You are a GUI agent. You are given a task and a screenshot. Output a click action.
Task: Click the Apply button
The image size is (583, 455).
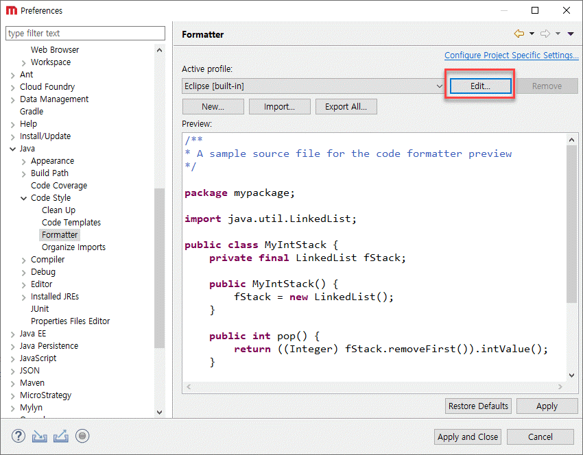[547, 406]
